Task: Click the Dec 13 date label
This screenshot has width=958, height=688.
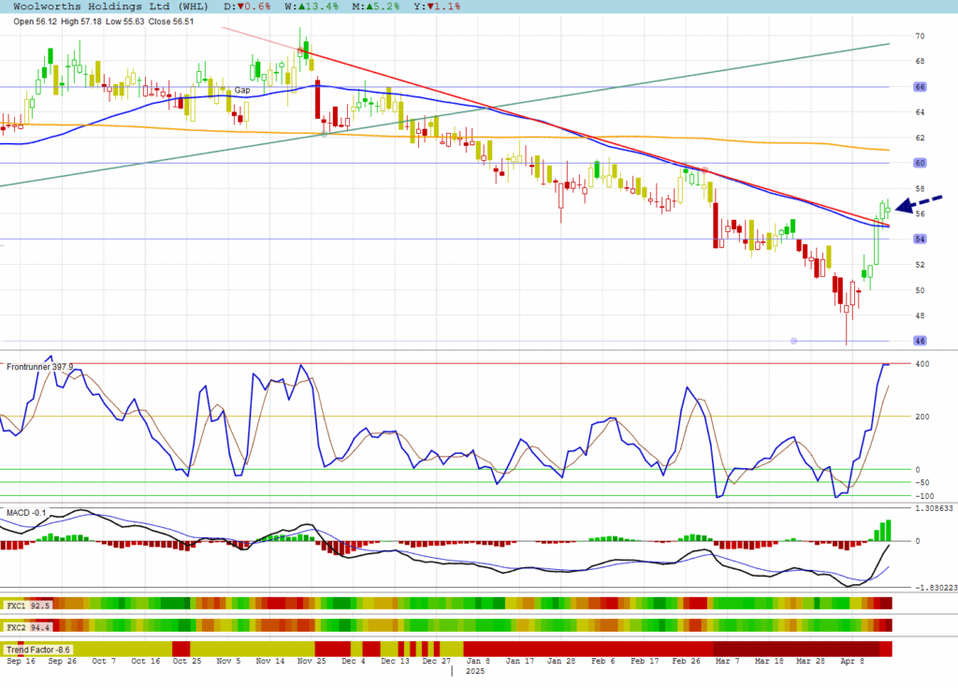Action: coord(396,661)
